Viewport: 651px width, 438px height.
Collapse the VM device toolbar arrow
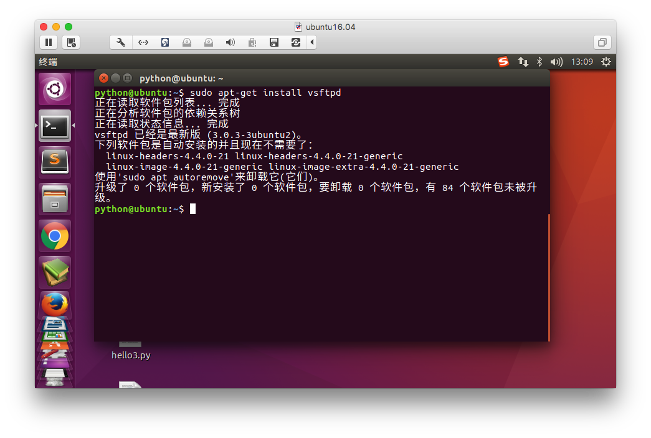pyautogui.click(x=312, y=42)
